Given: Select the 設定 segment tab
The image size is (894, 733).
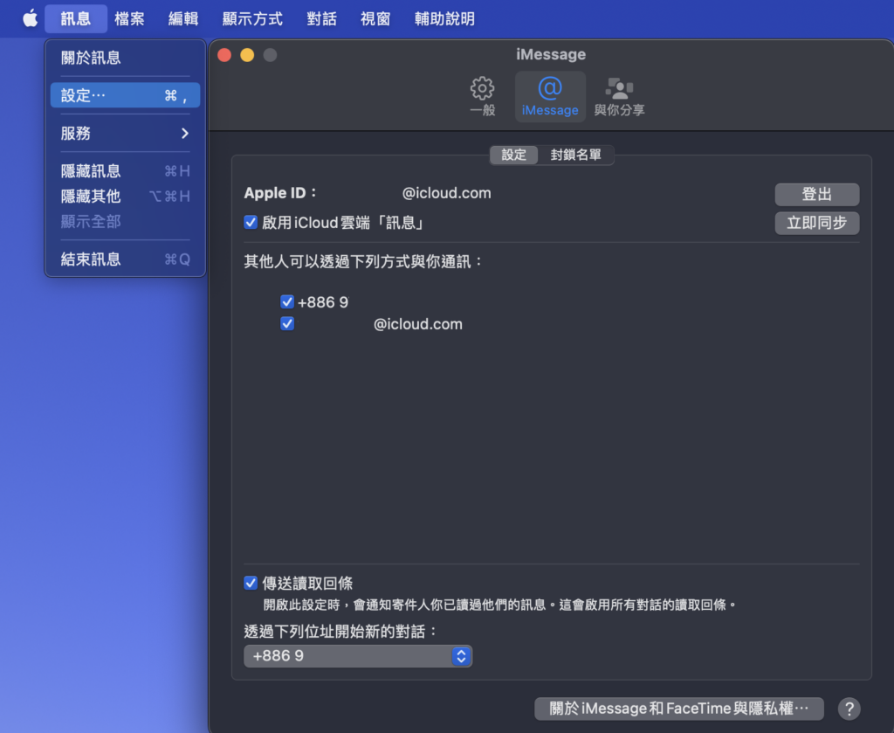Looking at the screenshot, I should (x=513, y=156).
